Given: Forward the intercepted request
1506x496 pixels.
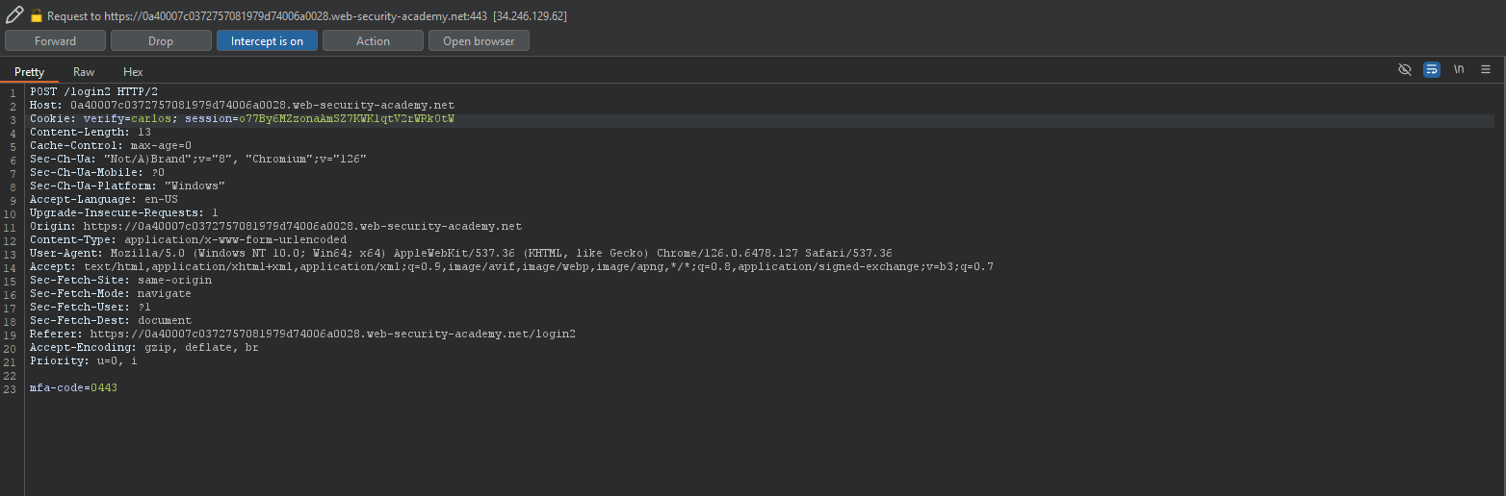Looking at the screenshot, I should tap(55, 40).
